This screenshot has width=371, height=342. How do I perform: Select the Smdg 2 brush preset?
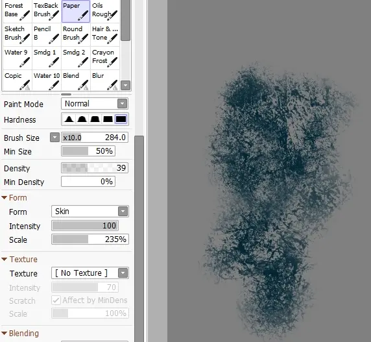click(76, 58)
